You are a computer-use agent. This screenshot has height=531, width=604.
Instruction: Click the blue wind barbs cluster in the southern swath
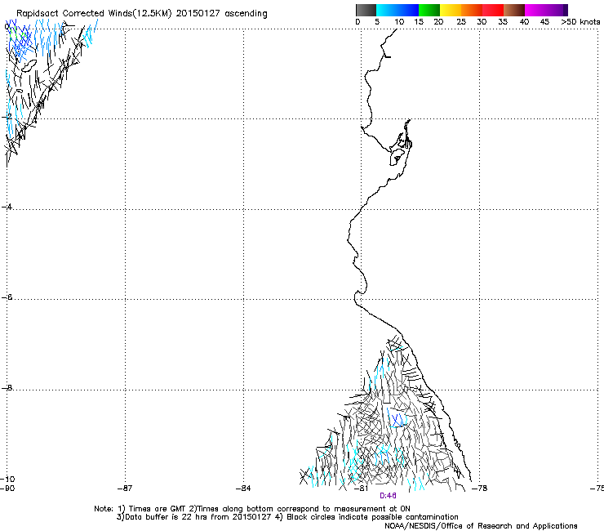pyautogui.click(x=398, y=419)
